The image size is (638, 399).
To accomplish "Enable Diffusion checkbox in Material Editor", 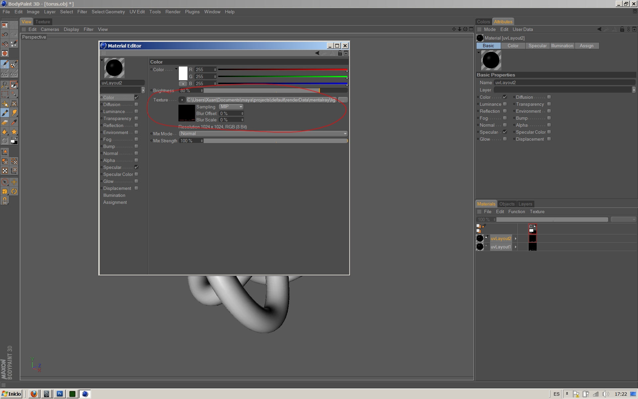I will 136,104.
